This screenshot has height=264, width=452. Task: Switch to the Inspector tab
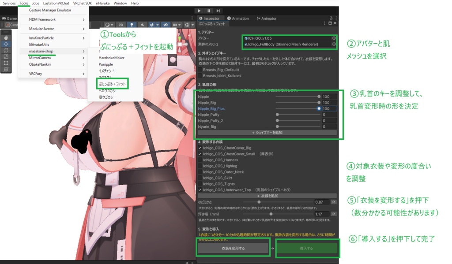coord(209,19)
